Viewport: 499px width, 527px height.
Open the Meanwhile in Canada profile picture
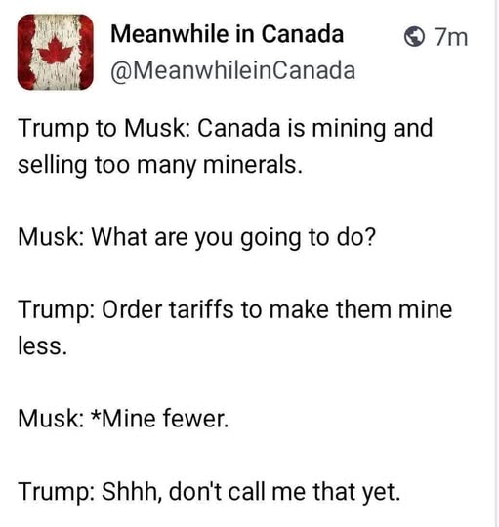click(55, 52)
